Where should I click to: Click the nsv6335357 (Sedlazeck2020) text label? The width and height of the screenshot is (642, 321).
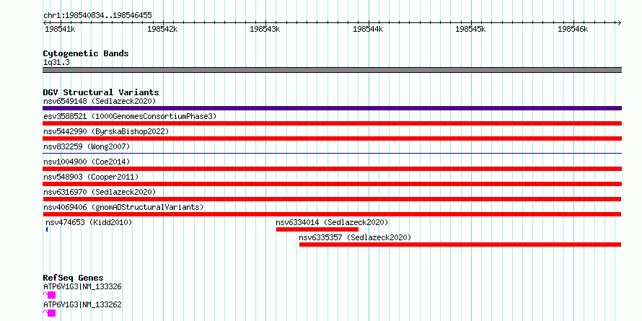pos(355,237)
